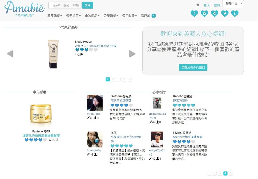Go to product carousel page 1
Screen dimensions: 258x179
click(x=108, y=79)
